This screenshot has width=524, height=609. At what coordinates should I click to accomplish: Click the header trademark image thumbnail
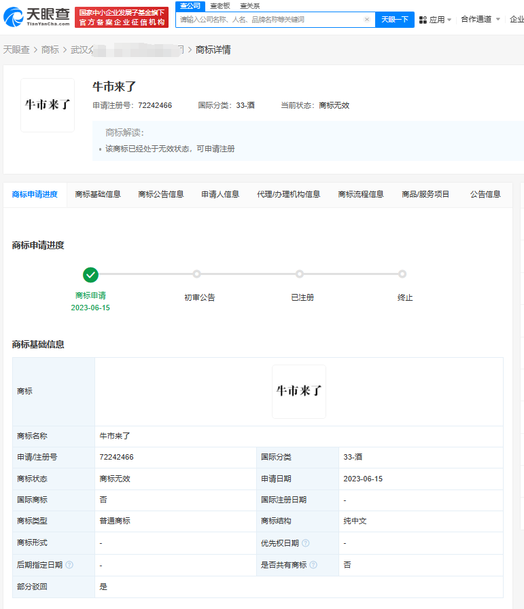pos(48,105)
